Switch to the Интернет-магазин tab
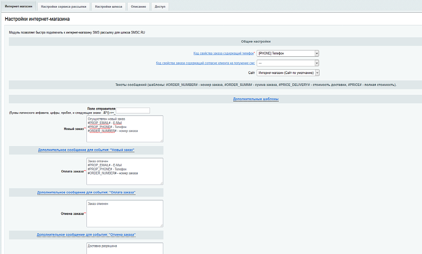422x254 pixels. (x=18, y=6)
